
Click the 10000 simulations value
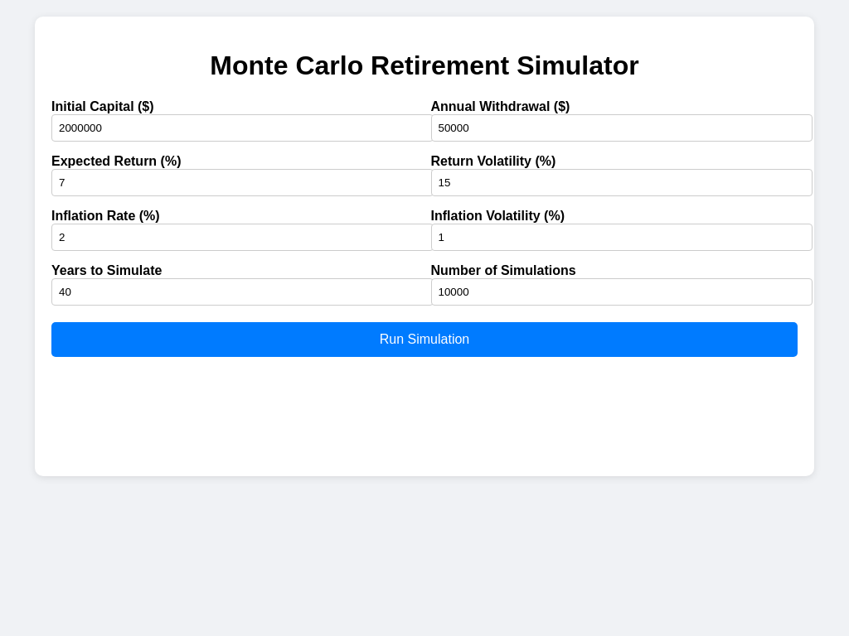point(453,291)
